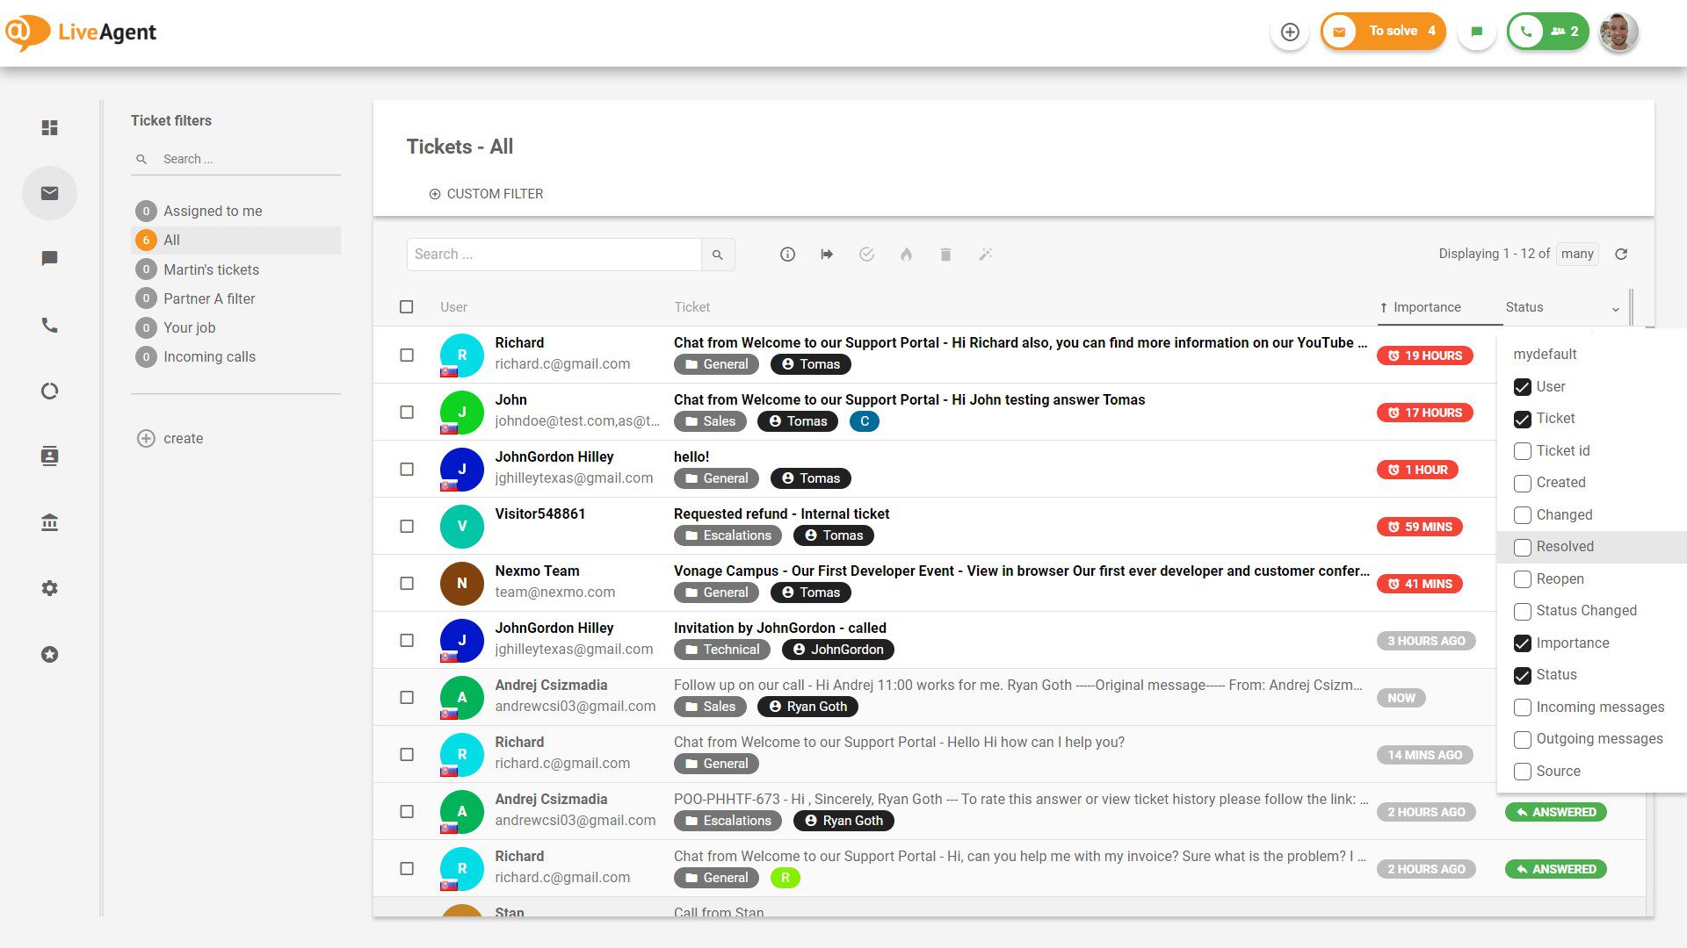Check the Visitor548861 ticket checkbox
Image resolution: width=1687 pixels, height=948 pixels.
(x=406, y=526)
